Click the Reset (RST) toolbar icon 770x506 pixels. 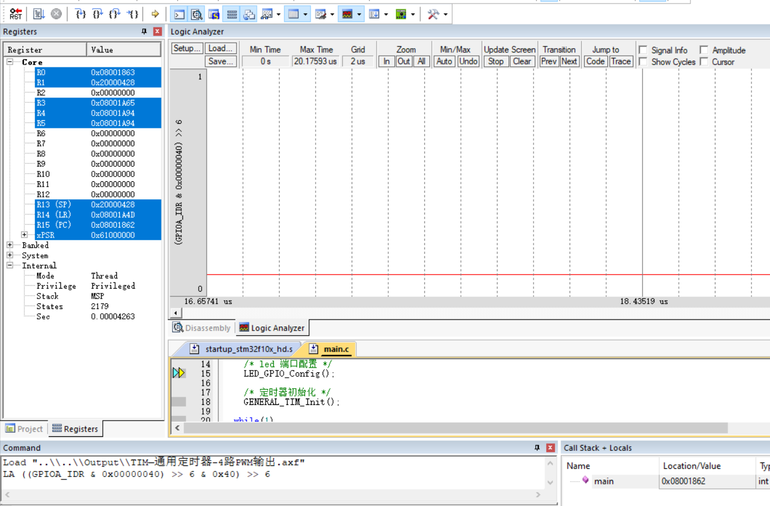(15, 13)
